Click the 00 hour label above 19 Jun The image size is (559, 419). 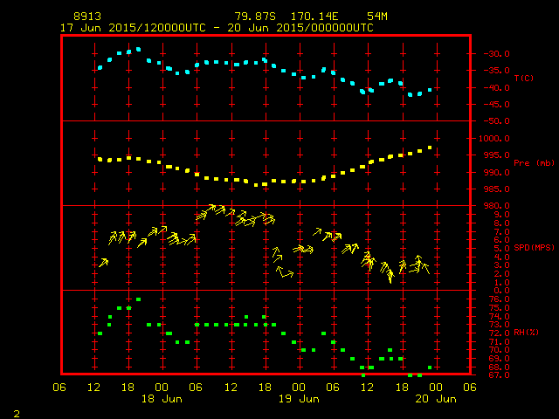click(x=299, y=388)
